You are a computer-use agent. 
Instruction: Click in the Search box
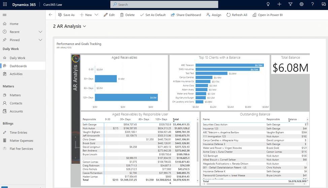click(164, 4)
